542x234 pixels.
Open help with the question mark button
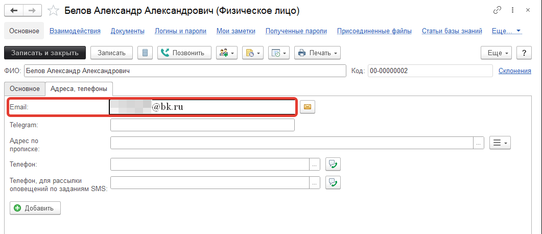coord(524,53)
